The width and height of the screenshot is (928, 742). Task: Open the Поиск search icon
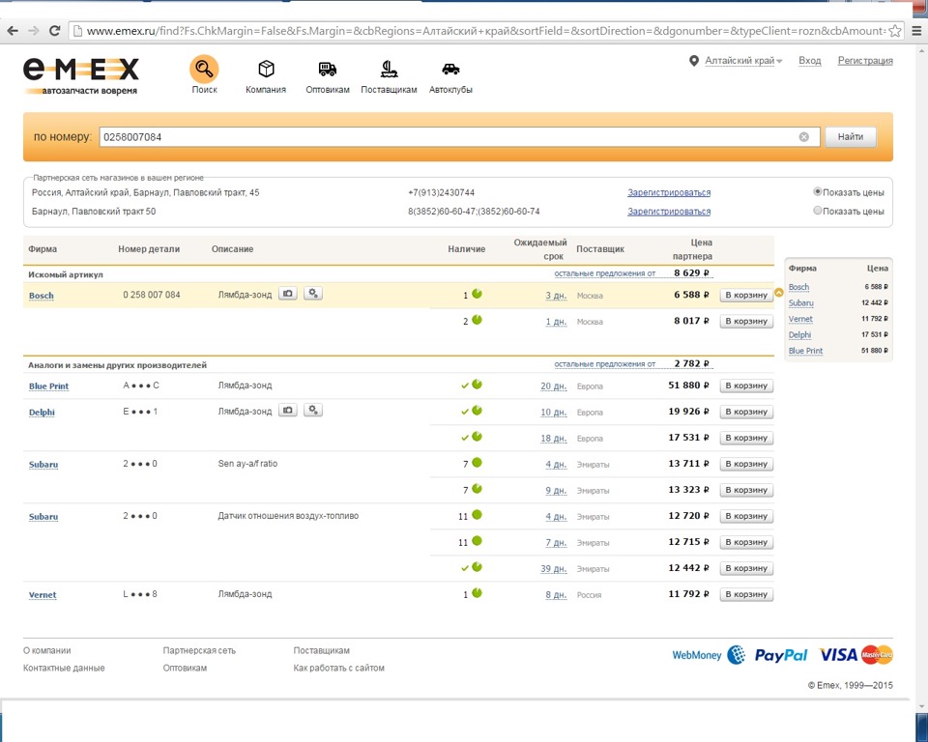click(204, 70)
